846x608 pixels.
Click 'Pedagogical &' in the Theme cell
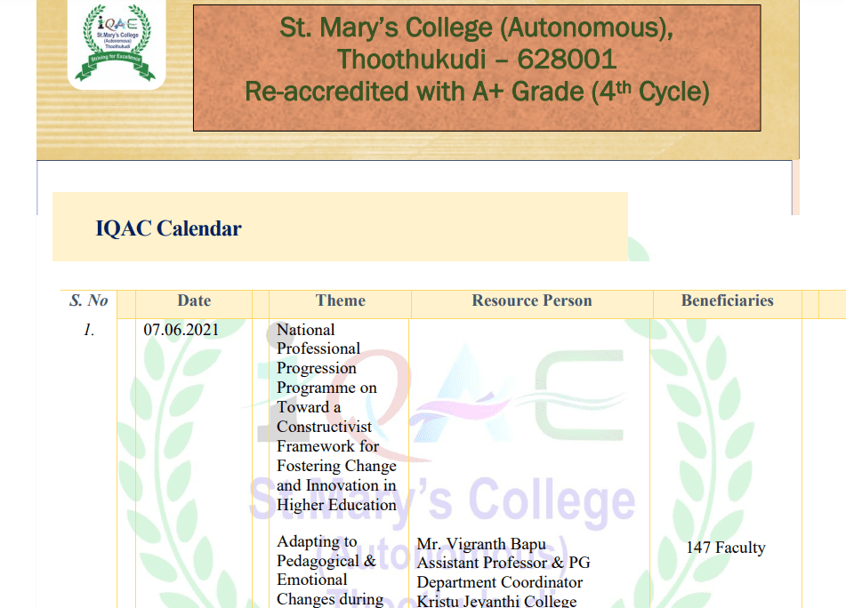point(326,561)
